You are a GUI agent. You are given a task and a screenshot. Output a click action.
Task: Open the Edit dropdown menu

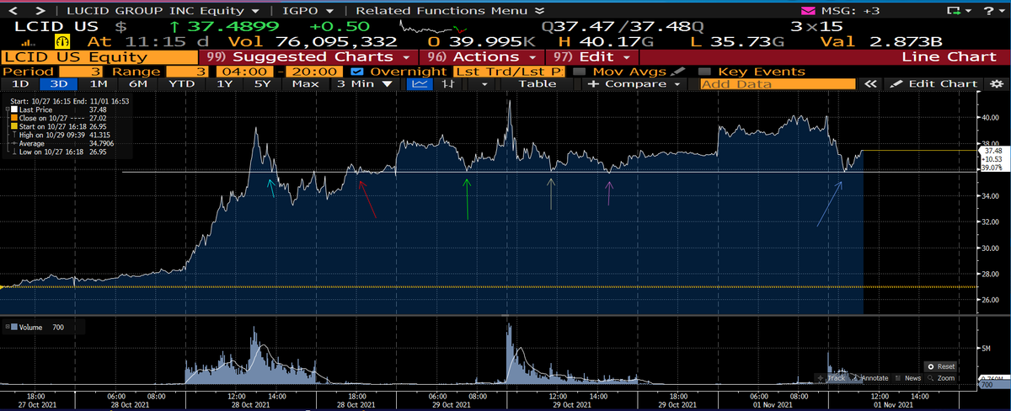point(592,56)
